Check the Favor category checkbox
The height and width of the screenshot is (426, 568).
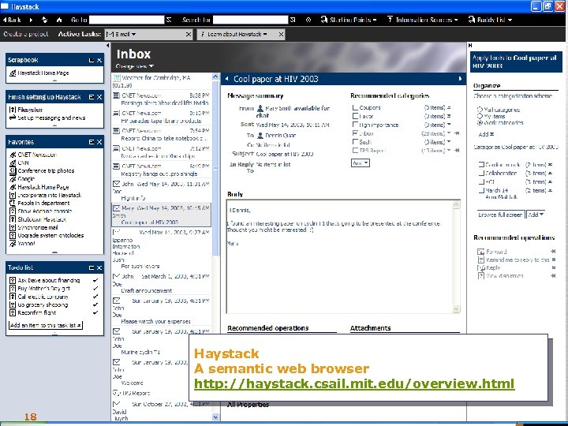(x=355, y=116)
